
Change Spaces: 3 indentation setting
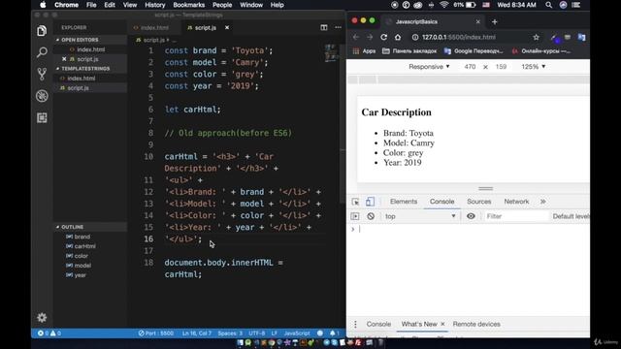(230, 333)
